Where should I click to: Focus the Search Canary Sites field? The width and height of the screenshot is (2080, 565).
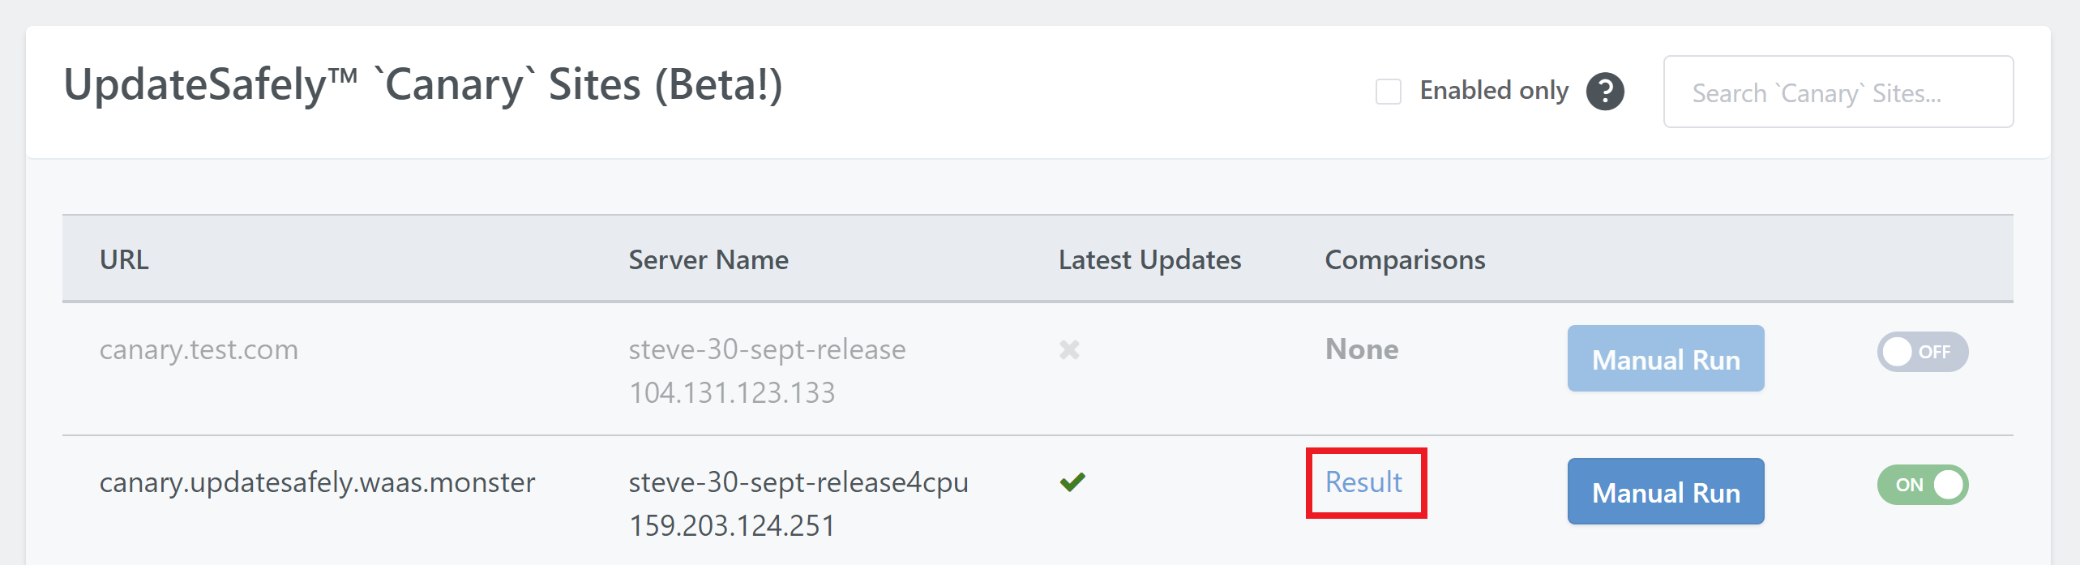tap(1838, 92)
